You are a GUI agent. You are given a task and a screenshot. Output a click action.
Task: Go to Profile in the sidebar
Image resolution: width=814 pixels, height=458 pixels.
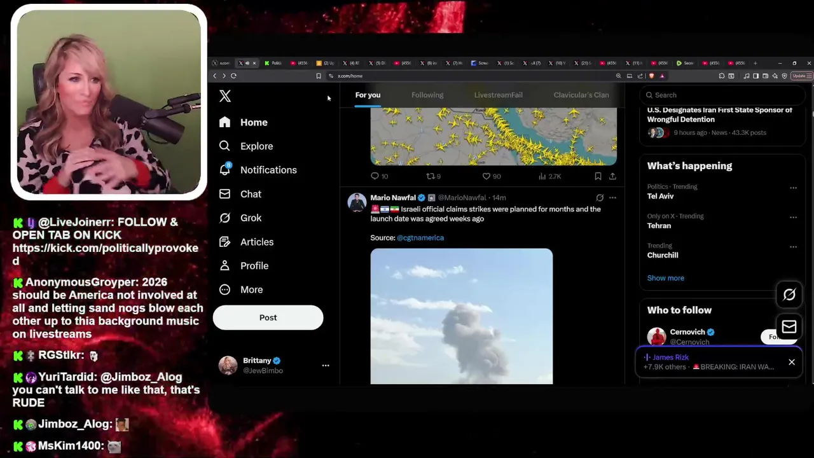pyautogui.click(x=244, y=266)
